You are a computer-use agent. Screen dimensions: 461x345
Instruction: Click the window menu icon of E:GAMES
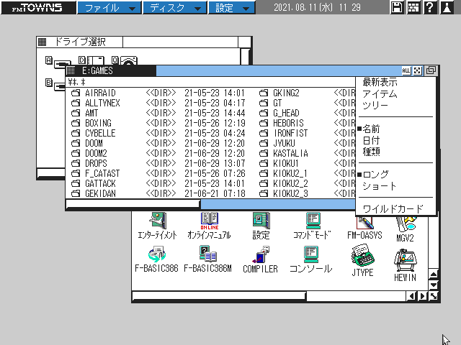click(x=71, y=70)
